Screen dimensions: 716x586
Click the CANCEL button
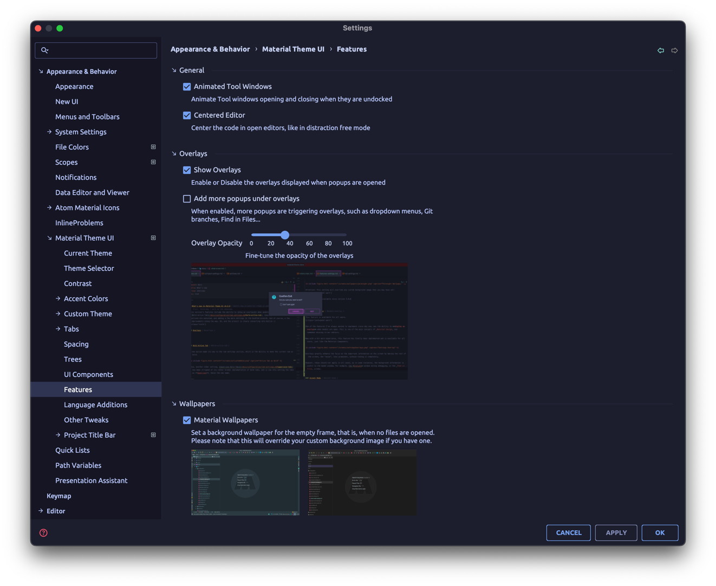click(x=568, y=532)
